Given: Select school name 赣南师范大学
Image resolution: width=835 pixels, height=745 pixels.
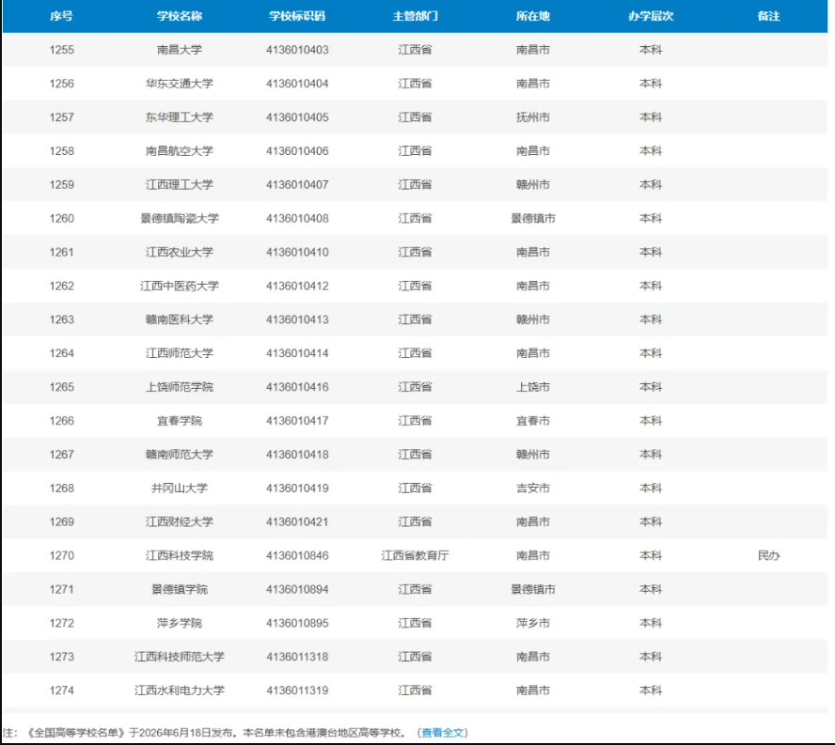Looking at the screenshot, I should coord(180,455).
